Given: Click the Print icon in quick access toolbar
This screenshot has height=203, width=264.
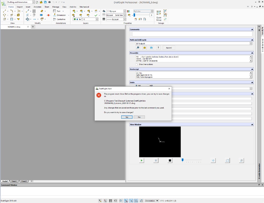Looking at the screenshot, I should (x=49, y=2).
